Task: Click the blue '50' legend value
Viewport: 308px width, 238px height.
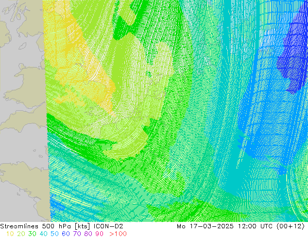Action: (54, 234)
